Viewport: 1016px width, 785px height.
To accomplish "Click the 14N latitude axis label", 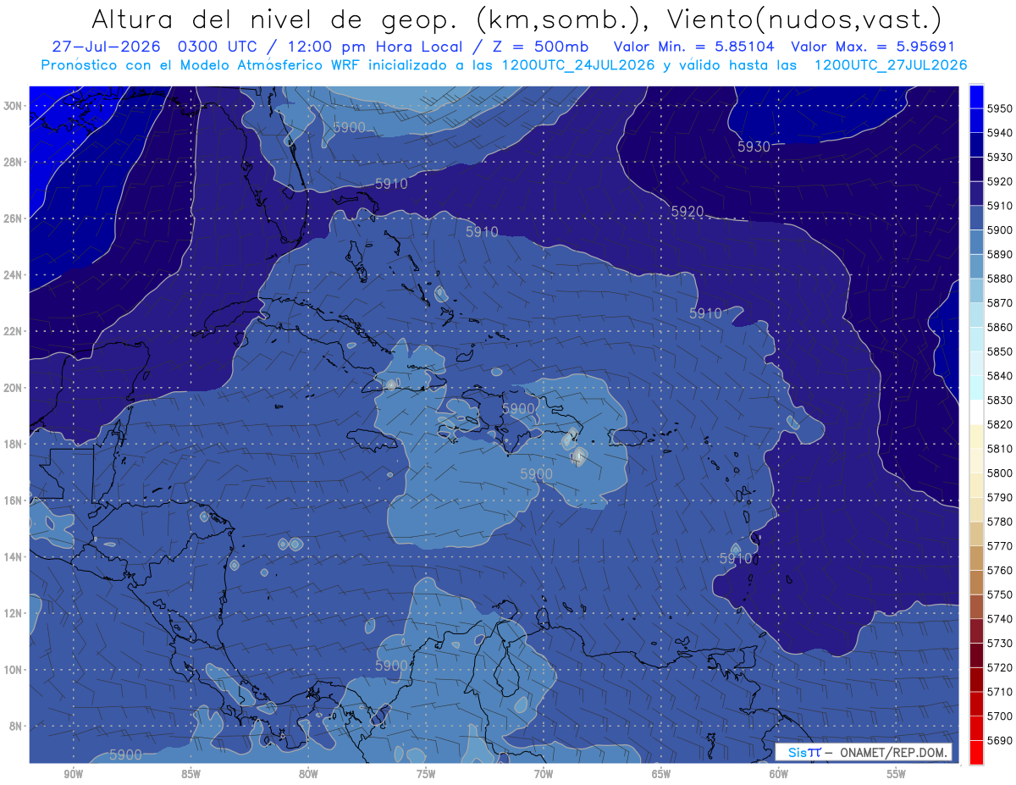I will (x=14, y=556).
